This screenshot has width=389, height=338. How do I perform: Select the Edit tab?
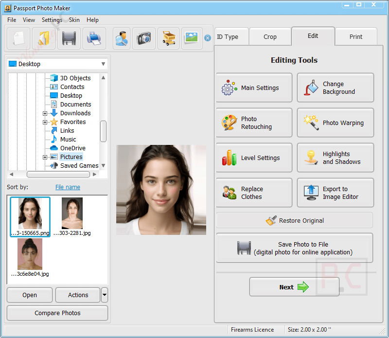[x=313, y=36]
